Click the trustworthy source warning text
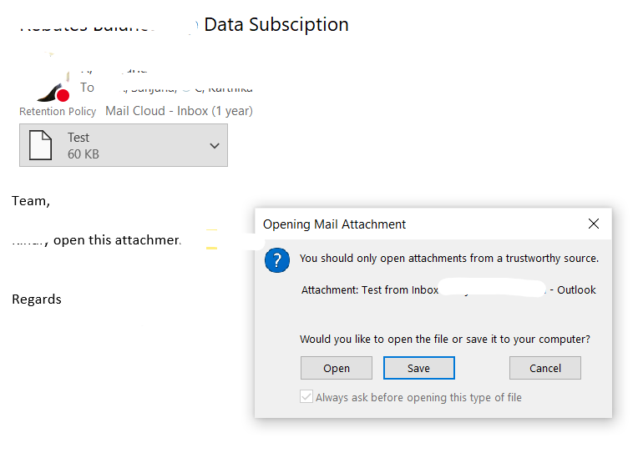 pyautogui.click(x=449, y=258)
